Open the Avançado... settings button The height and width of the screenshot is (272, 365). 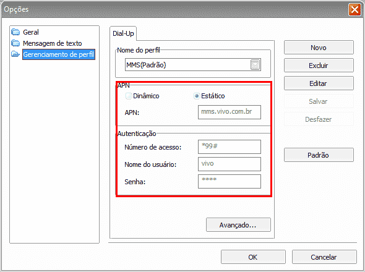pos(238,225)
